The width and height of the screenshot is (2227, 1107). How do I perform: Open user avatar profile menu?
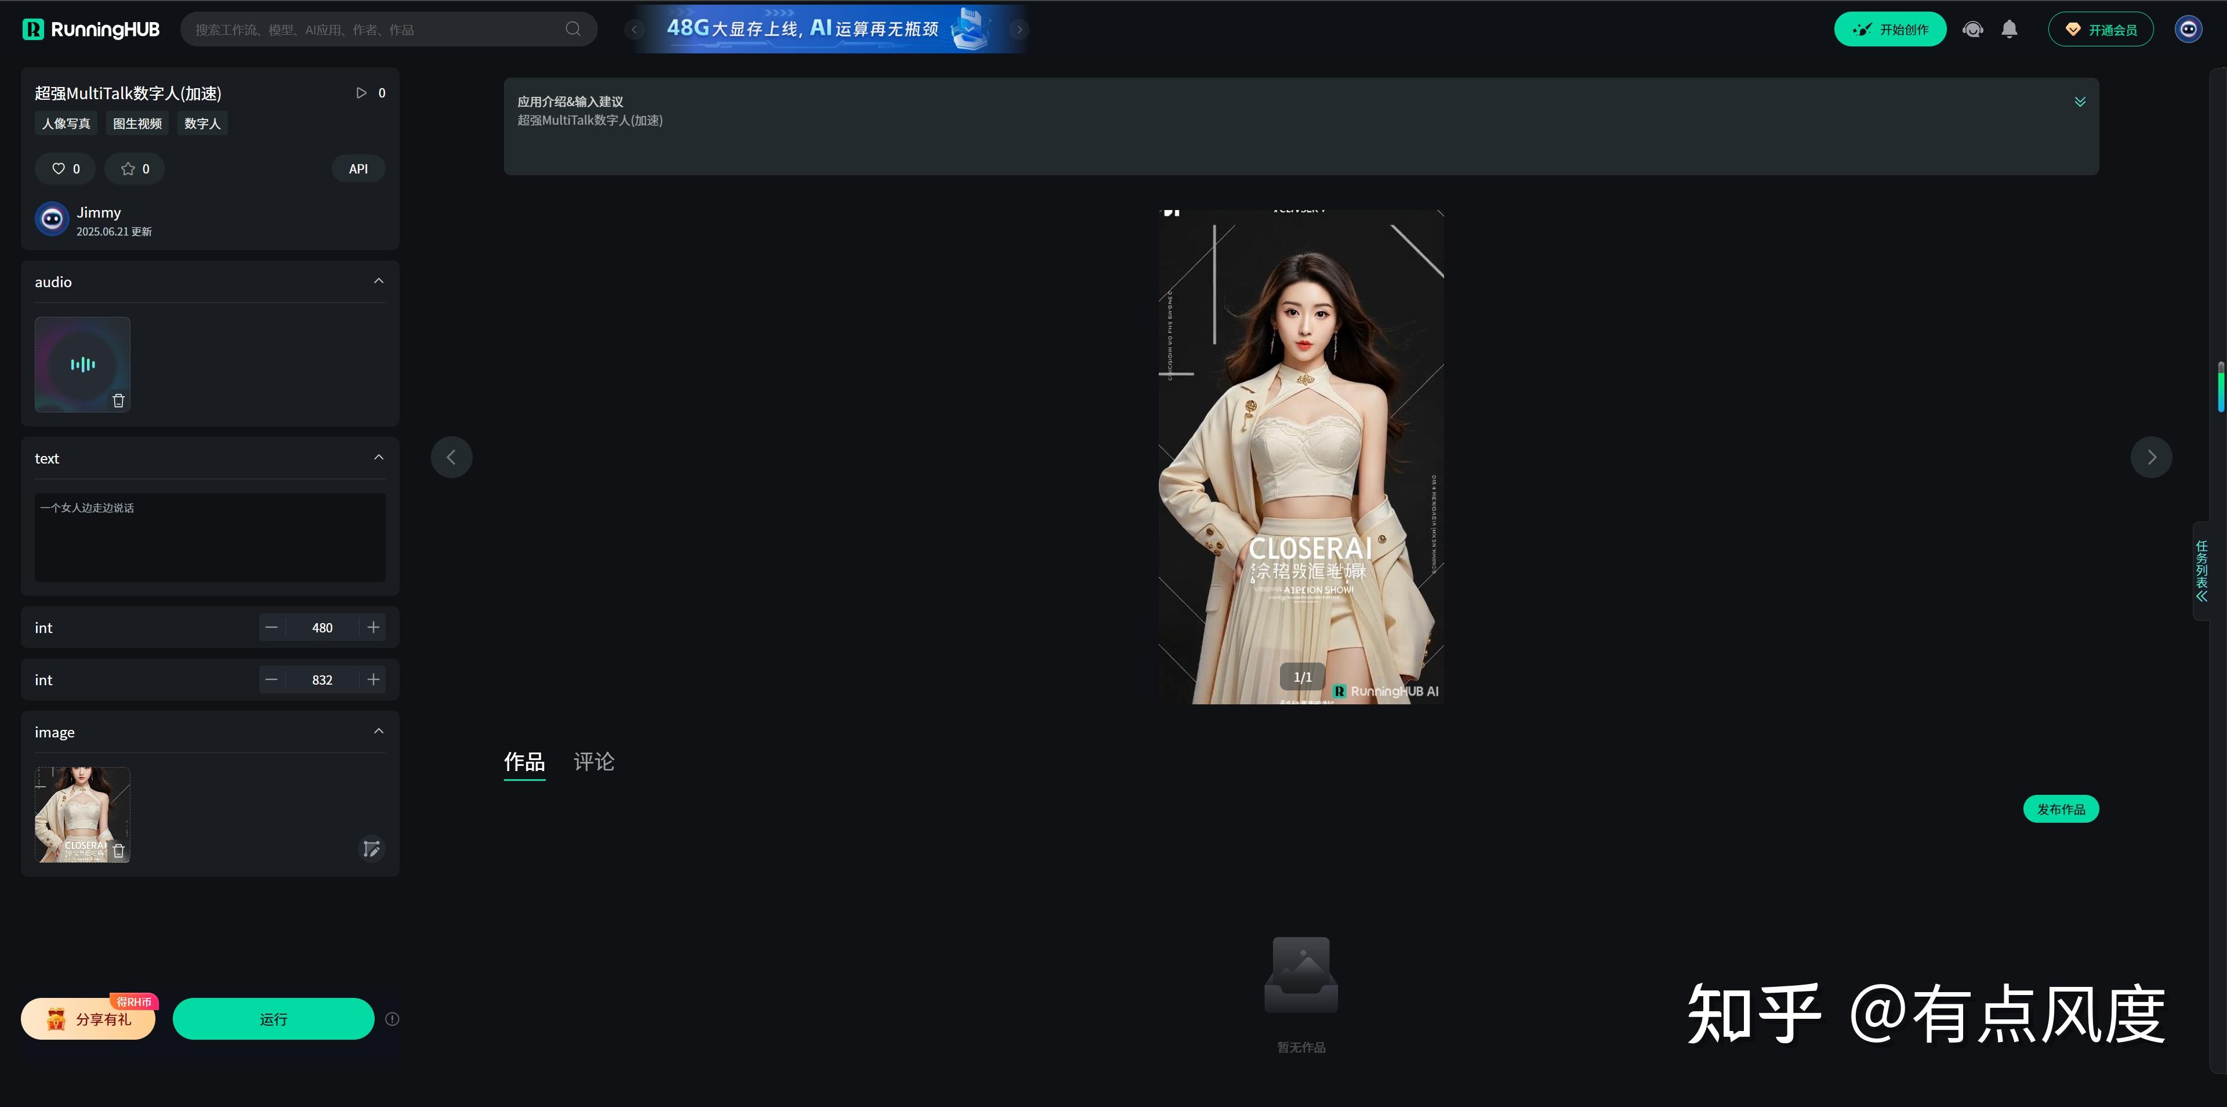(x=2188, y=30)
